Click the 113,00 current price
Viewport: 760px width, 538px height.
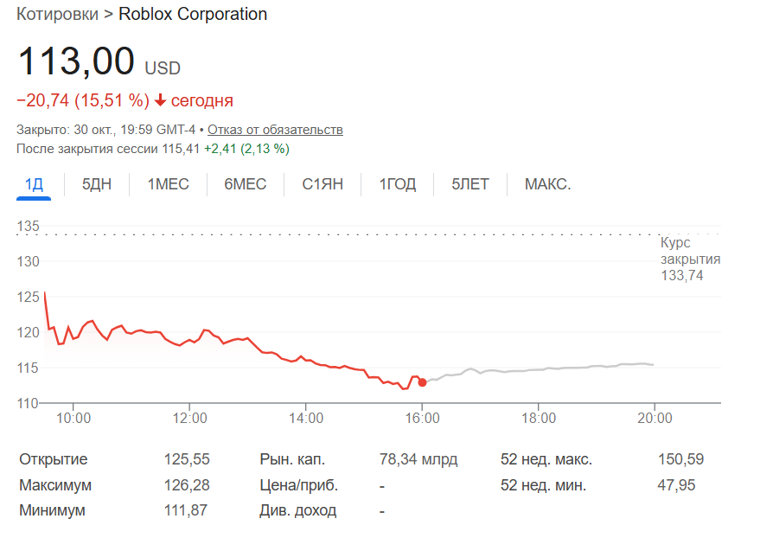tap(76, 62)
